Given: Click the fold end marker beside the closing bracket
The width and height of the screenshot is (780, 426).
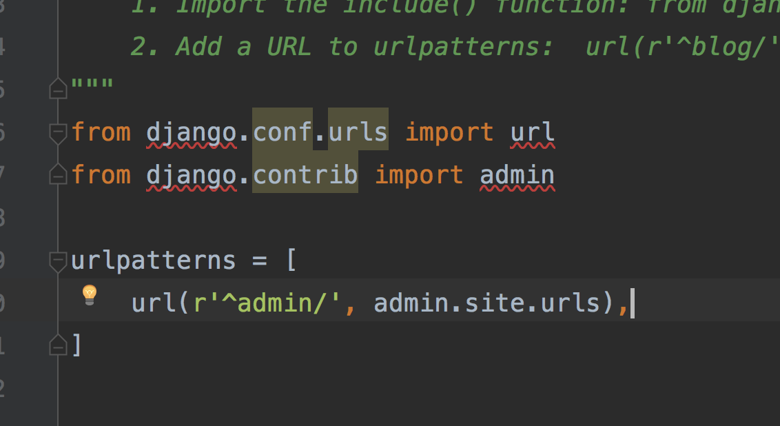Looking at the screenshot, I should pos(59,343).
